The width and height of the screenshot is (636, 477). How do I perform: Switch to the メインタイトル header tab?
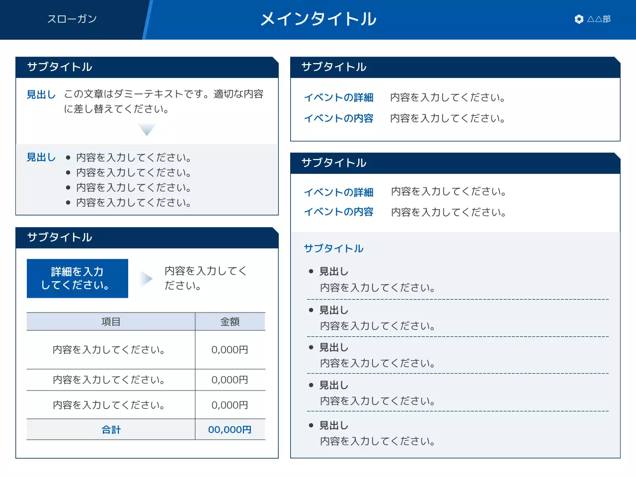coord(318,19)
